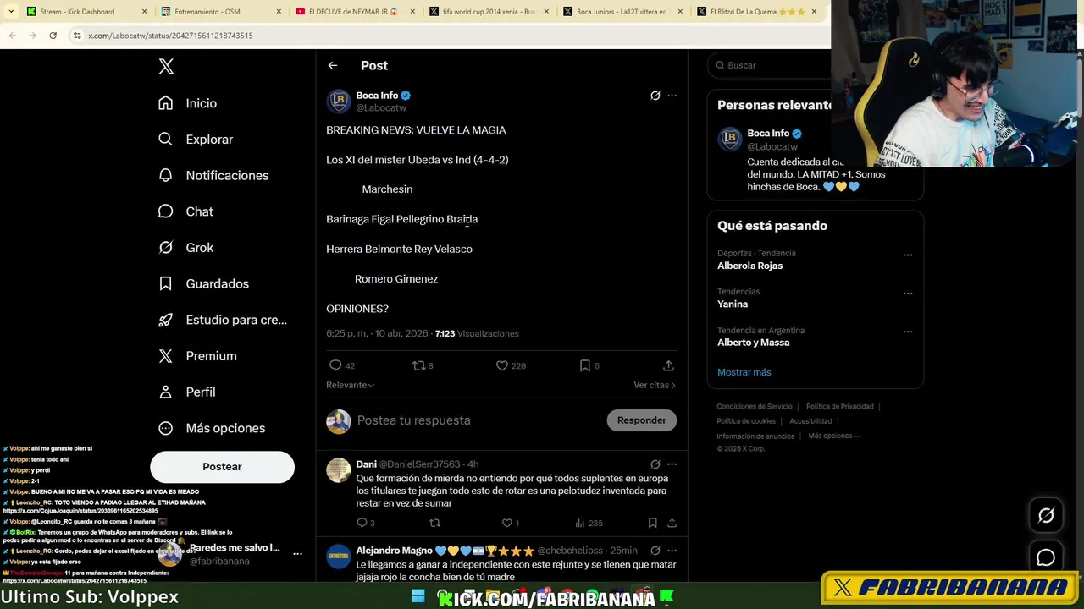Open more options on Dani's reply
The height and width of the screenshot is (609, 1084).
tap(672, 464)
